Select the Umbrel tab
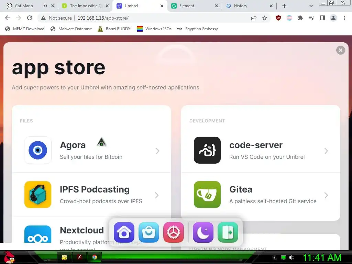Viewport: 352px width, 264px height. tap(140, 6)
